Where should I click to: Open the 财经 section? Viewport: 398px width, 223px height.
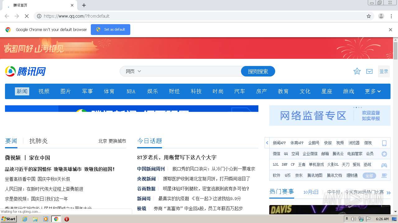click(x=174, y=91)
